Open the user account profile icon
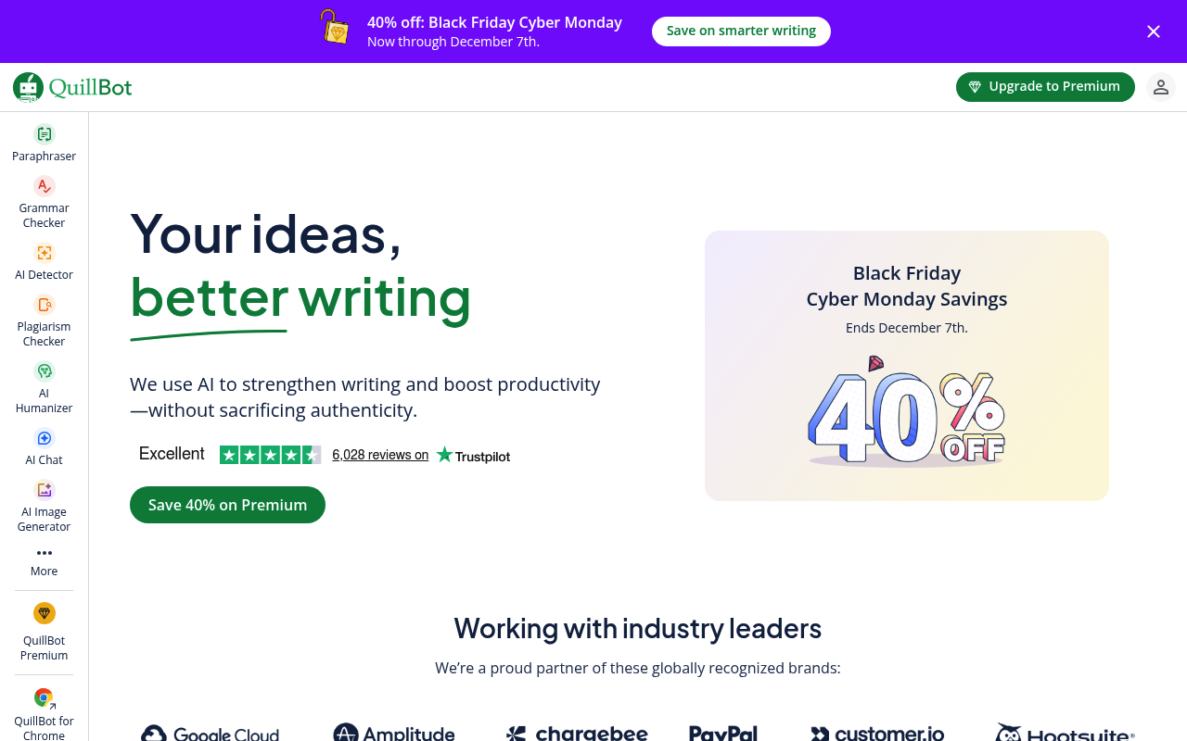This screenshot has width=1187, height=741. click(x=1161, y=87)
